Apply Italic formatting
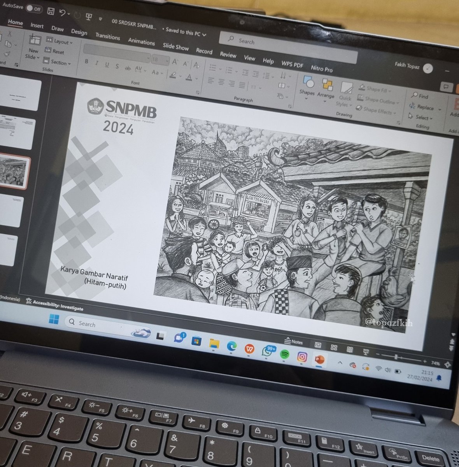 coord(96,63)
